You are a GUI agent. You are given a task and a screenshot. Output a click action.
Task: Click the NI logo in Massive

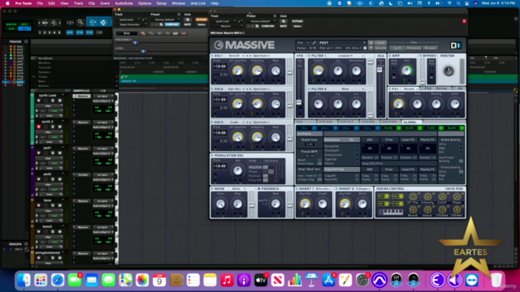456,45
